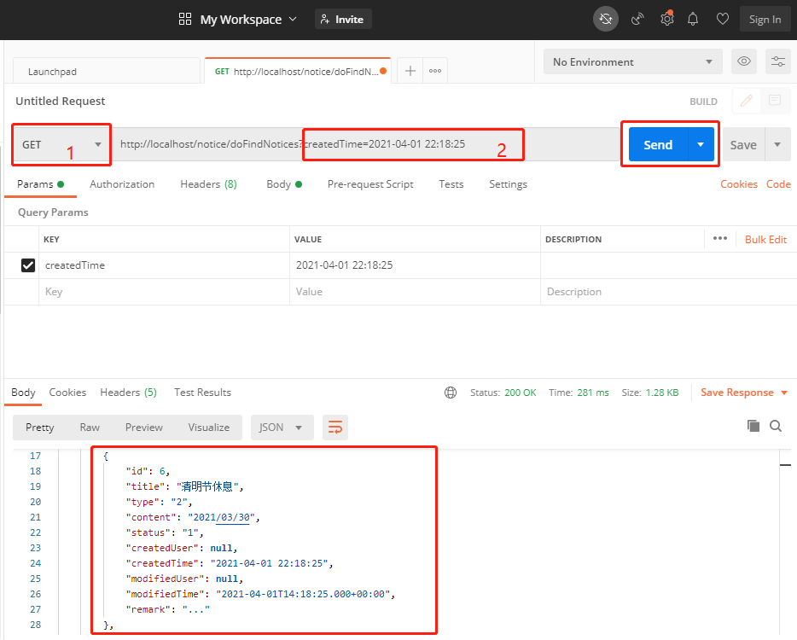Open the Authorization tab
Screen dimensions: 797x640
coord(122,184)
